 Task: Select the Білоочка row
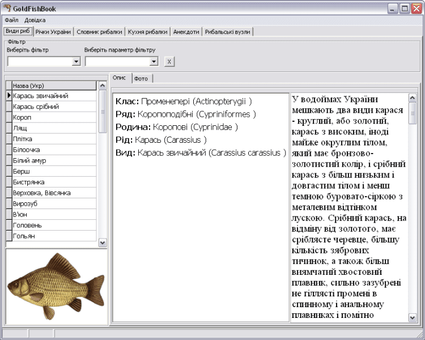tap(54, 150)
